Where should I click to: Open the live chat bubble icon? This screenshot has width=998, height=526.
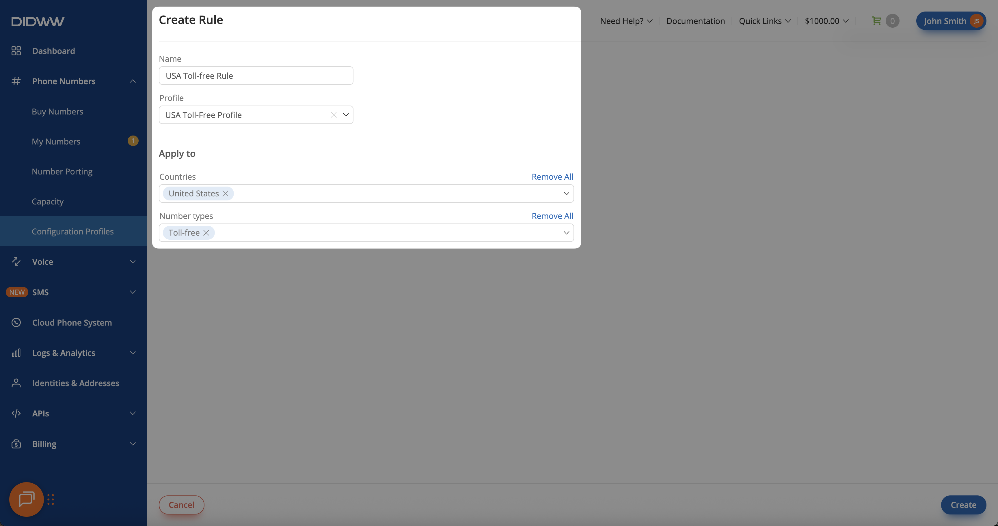(26, 499)
